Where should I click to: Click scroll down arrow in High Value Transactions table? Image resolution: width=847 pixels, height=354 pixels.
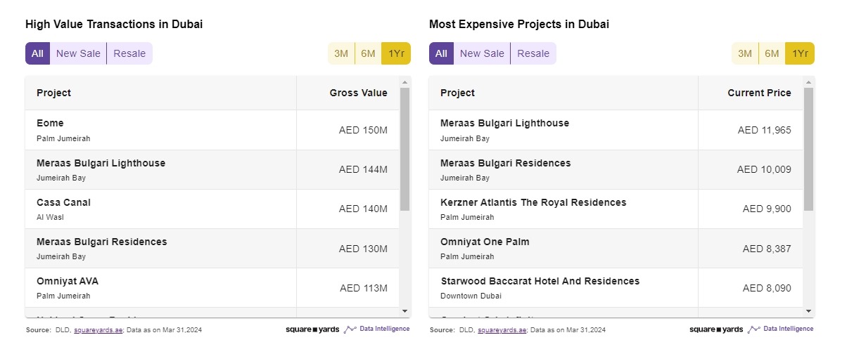405,310
